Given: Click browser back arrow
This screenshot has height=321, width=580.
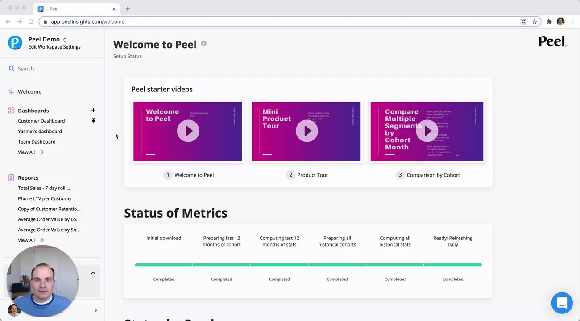Looking at the screenshot, I should point(8,21).
